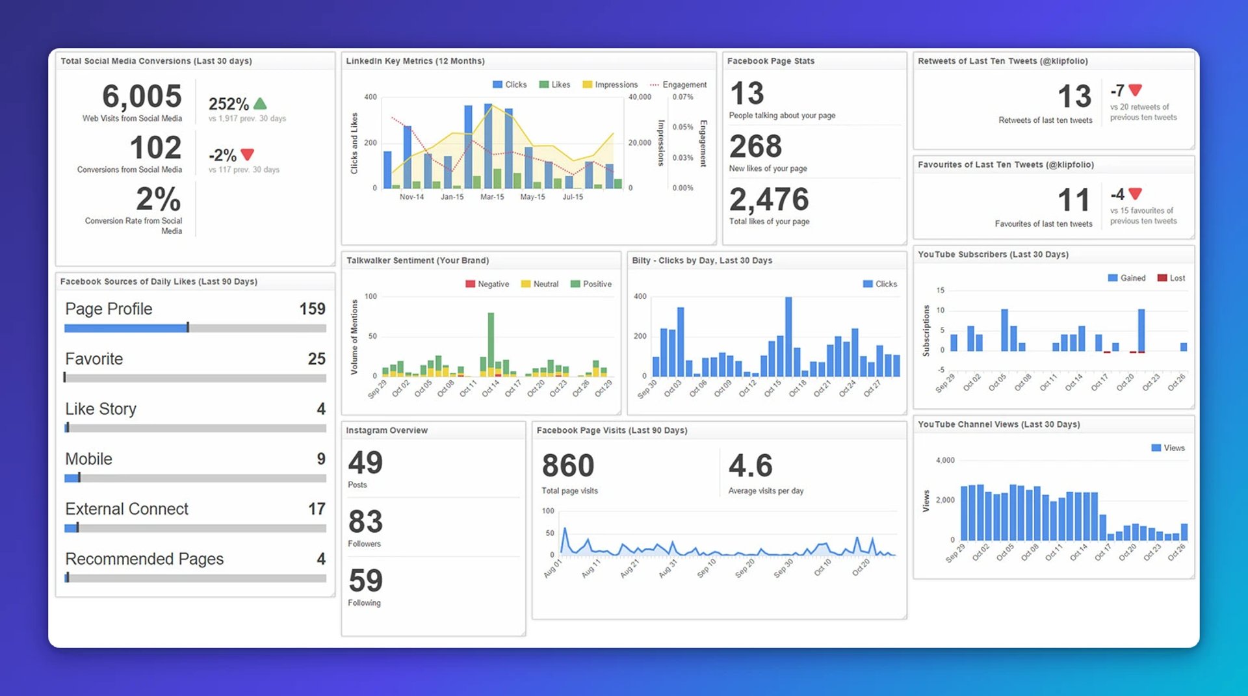Click 4.6 average visits per day
The width and height of the screenshot is (1248, 696).
point(751,466)
